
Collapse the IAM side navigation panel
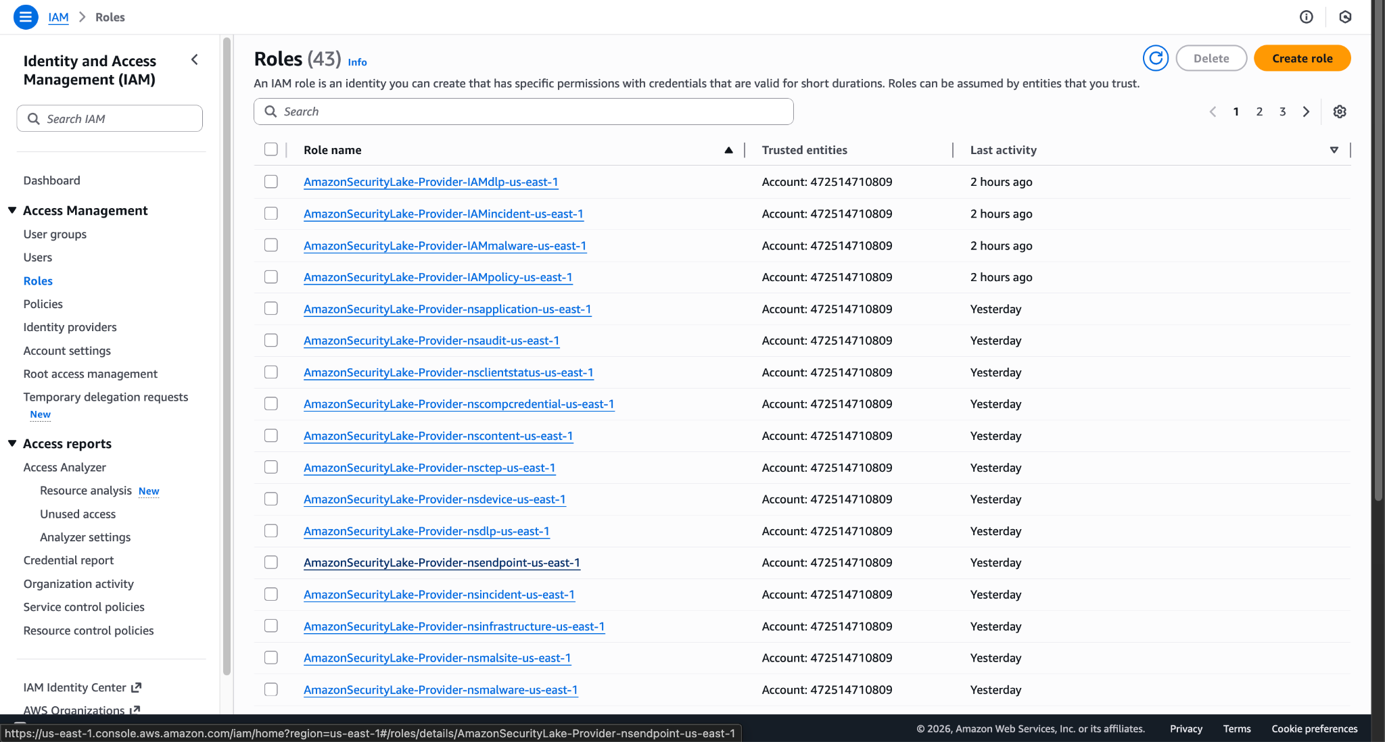[195, 59]
